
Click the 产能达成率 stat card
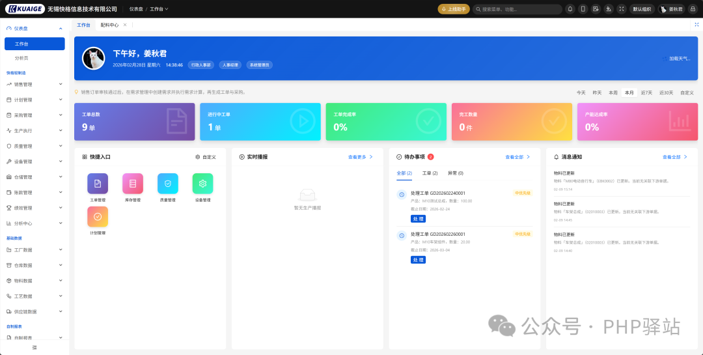[x=637, y=122]
